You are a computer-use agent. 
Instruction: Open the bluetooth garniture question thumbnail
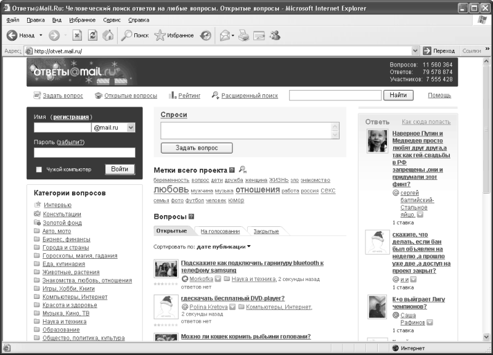[x=166, y=269]
